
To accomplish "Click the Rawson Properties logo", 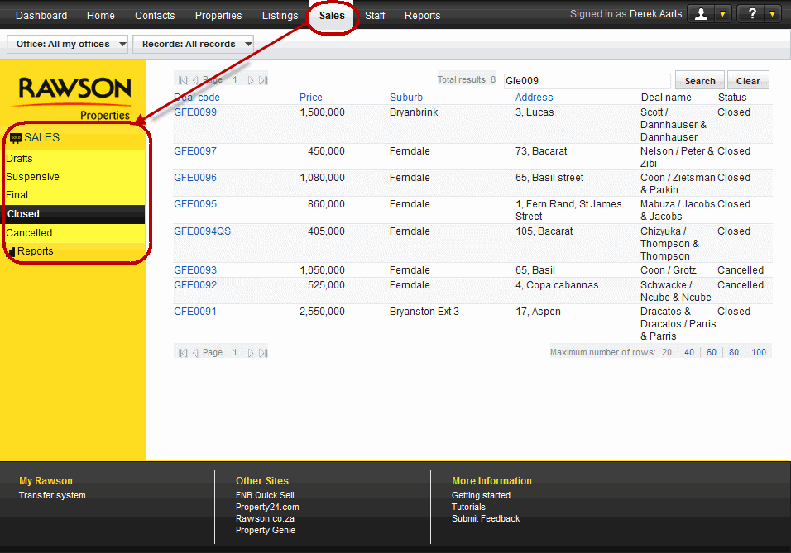I will point(74,97).
